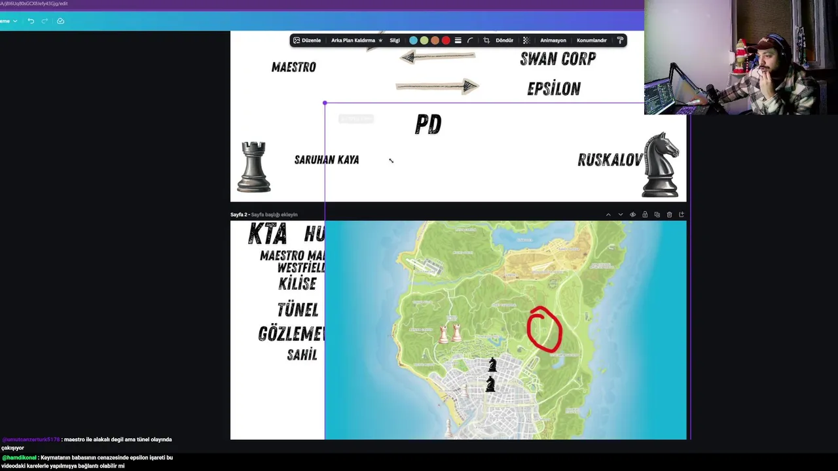Open the Animasyon panel
The height and width of the screenshot is (471, 838).
coord(553,41)
